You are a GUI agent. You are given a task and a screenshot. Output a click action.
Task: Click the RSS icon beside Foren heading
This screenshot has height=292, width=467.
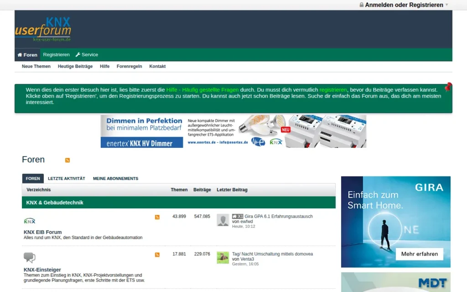pos(67,160)
